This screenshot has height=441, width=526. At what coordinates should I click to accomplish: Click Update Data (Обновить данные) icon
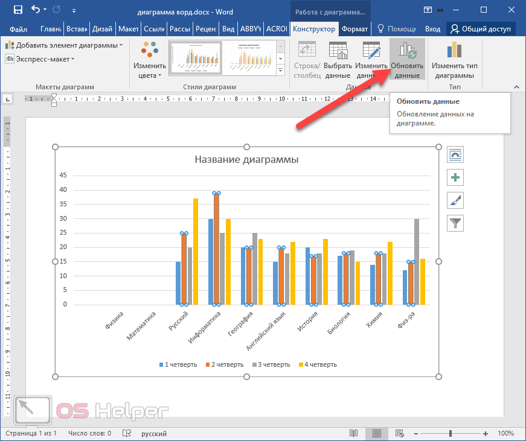pyautogui.click(x=407, y=60)
